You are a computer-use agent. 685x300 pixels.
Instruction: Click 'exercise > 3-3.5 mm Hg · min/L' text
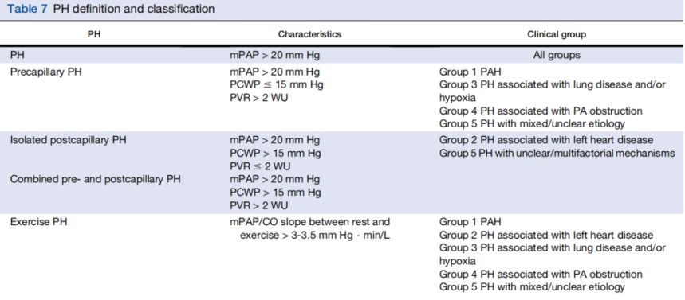[x=315, y=236]
